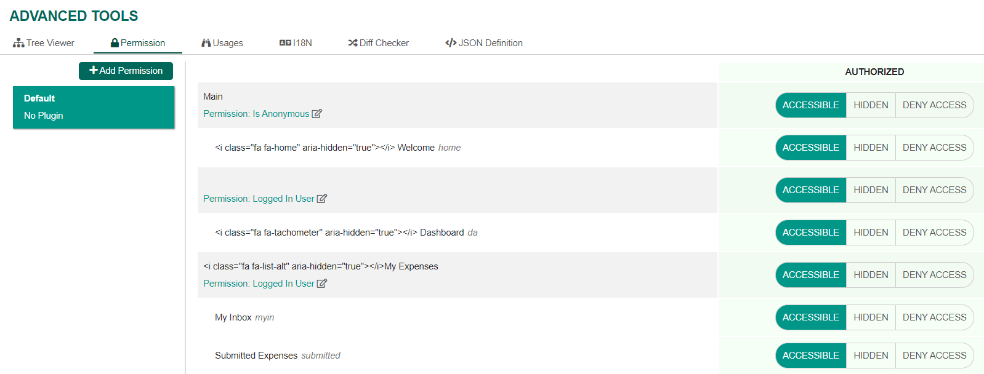Set Welcome home row to Deny Access
The image size is (984, 374).
(x=934, y=148)
